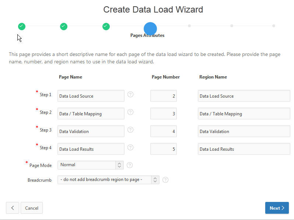
Task: Click the help icon beside Step 2 page name
Action: [x=130, y=112]
